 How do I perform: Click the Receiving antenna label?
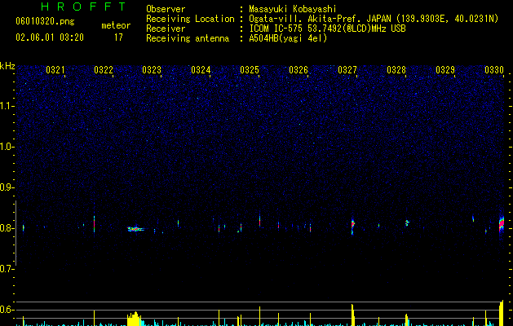click(188, 38)
